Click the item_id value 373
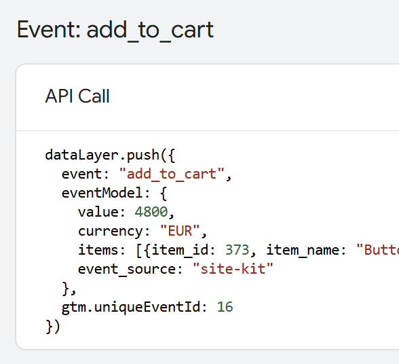The image size is (399, 364). tap(237, 250)
